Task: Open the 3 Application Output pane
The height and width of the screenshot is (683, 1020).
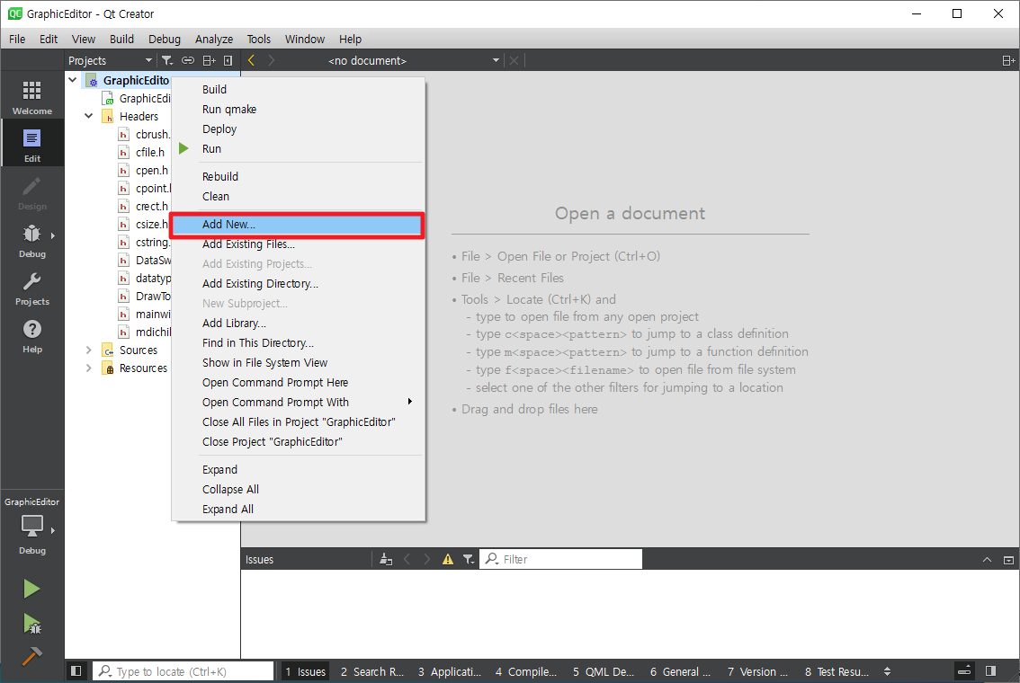Action: [450, 671]
